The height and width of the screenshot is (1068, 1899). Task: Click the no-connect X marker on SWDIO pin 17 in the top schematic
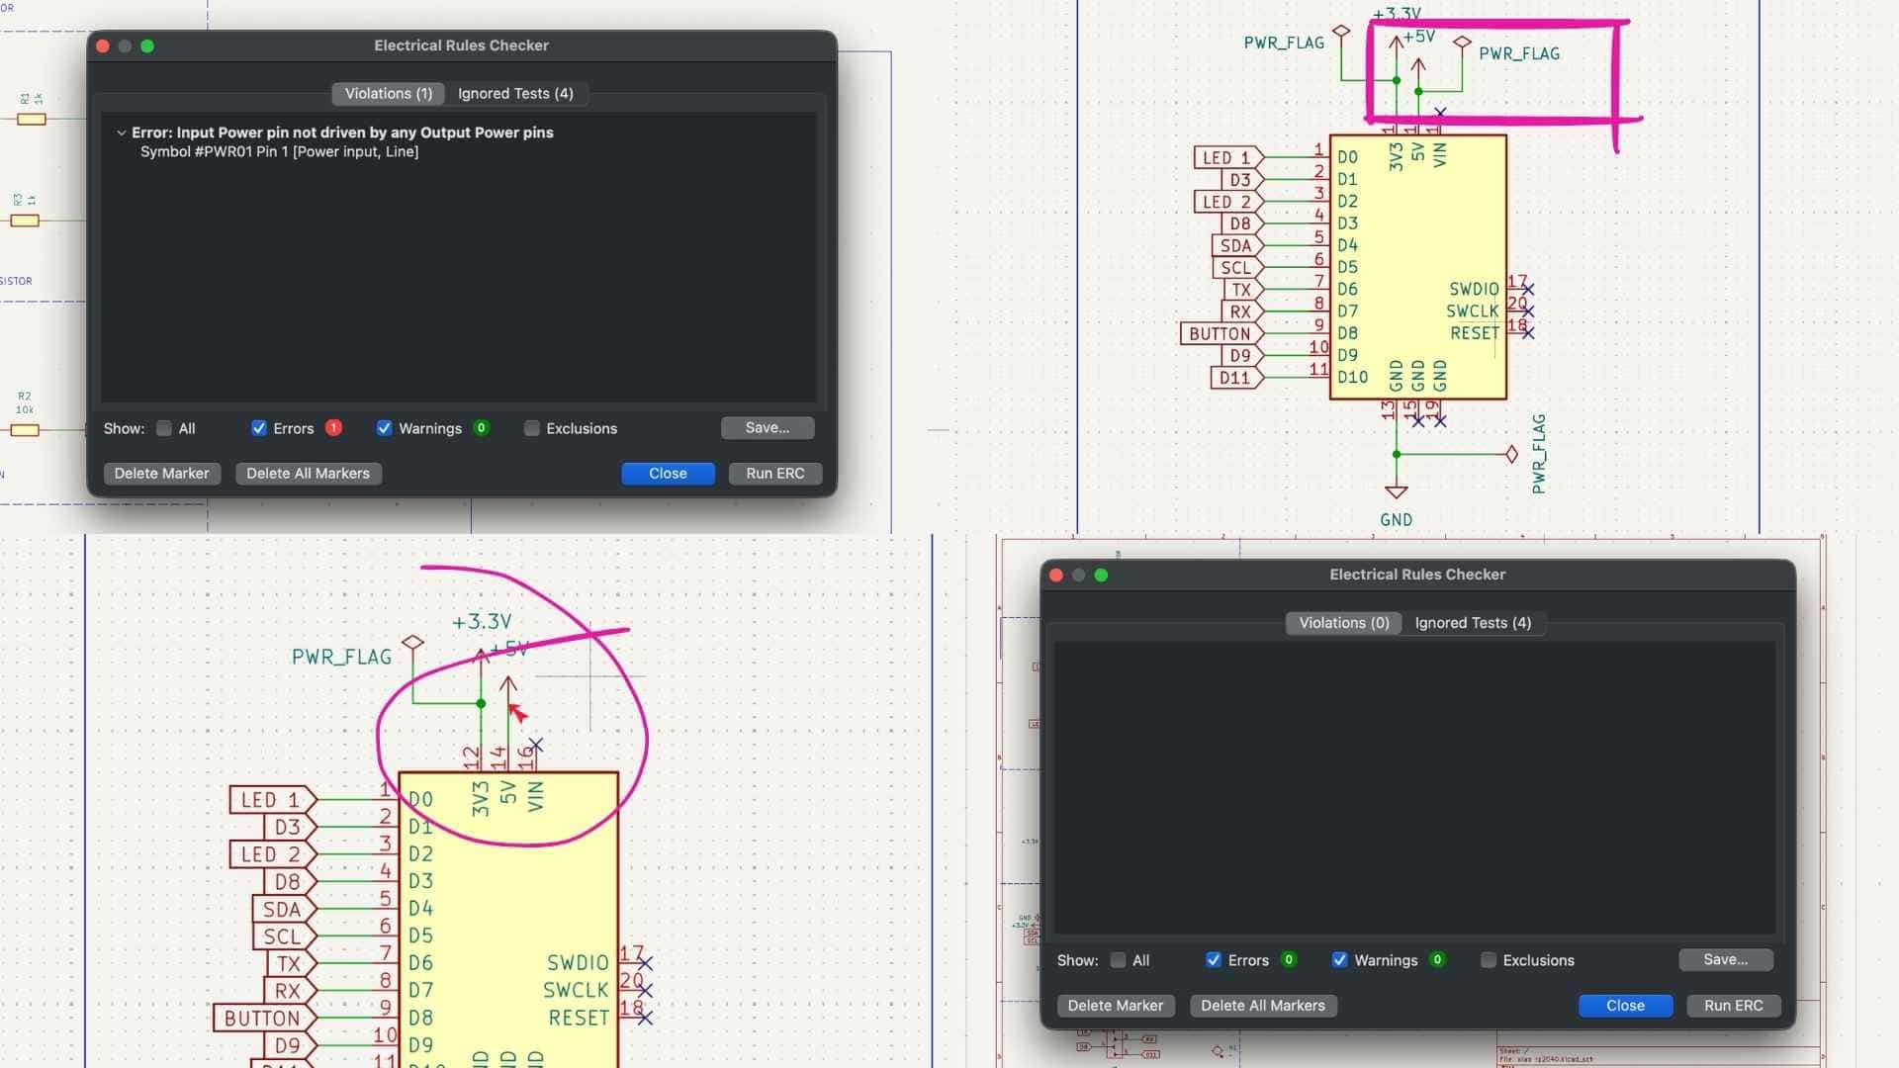[x=1528, y=289]
